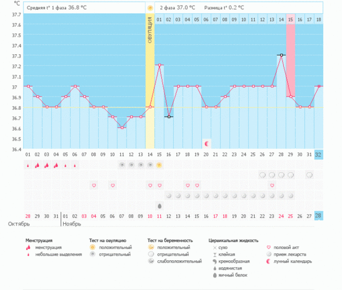342x290 pixels.
Task: Click the heart icon on cycle day 28
Action: coord(272,186)
